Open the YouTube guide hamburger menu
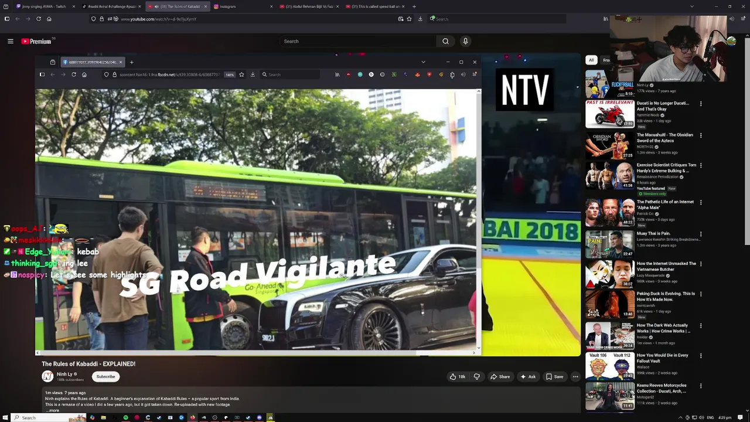750x422 pixels. click(x=10, y=41)
